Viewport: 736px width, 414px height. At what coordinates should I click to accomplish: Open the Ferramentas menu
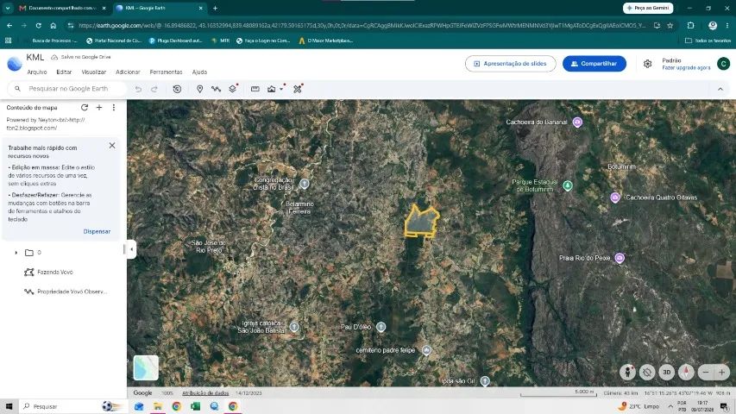[x=166, y=72]
